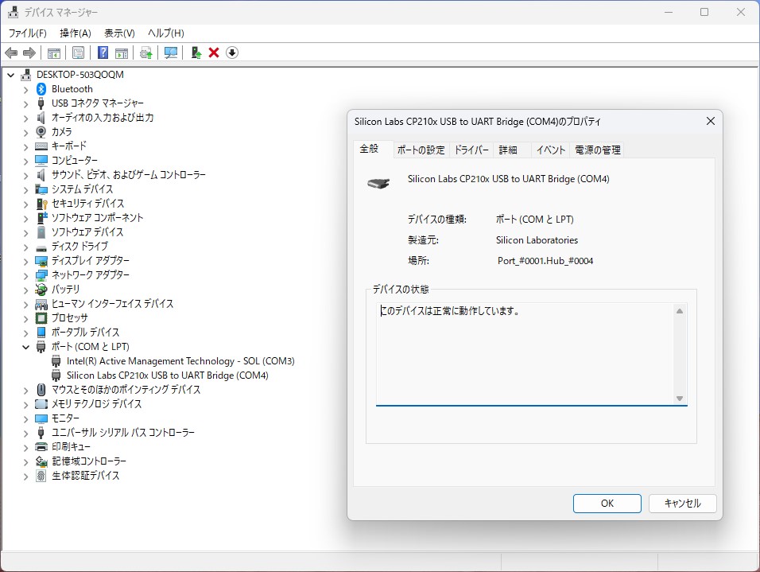Close the CP210x properties dialog
Screen dimensions: 760x572
coord(710,121)
